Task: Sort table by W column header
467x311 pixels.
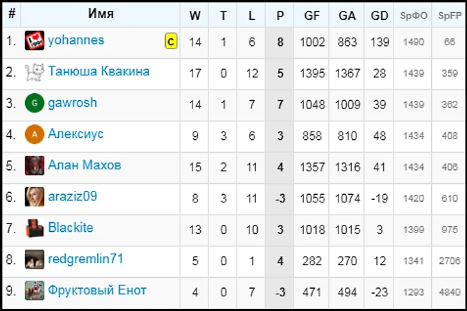Action: [x=195, y=16]
